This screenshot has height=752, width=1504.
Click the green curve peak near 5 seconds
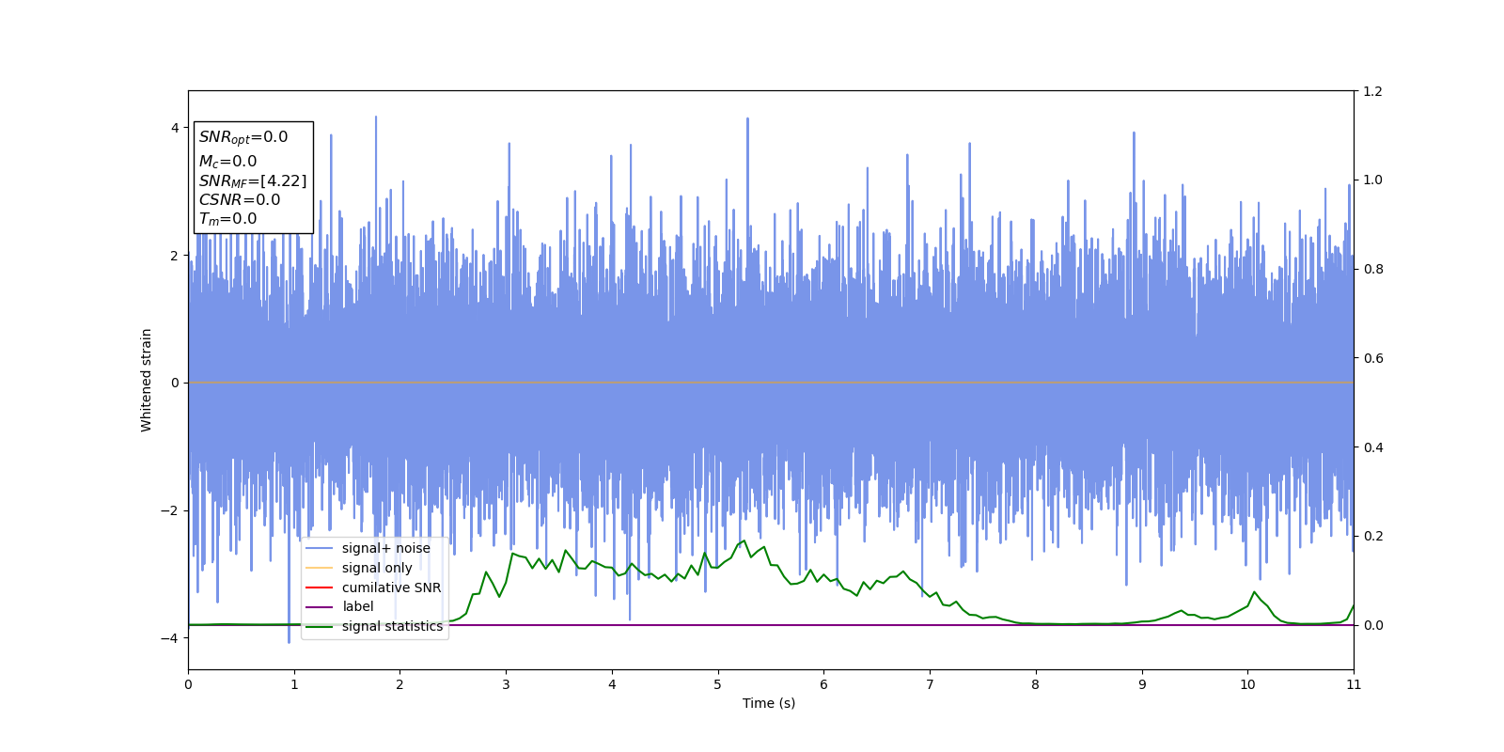744,540
